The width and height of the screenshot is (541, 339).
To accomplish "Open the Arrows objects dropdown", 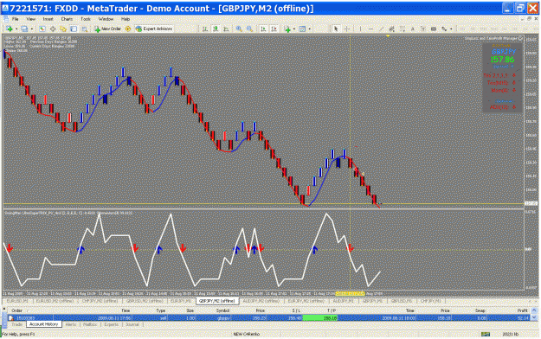I will click(451, 29).
